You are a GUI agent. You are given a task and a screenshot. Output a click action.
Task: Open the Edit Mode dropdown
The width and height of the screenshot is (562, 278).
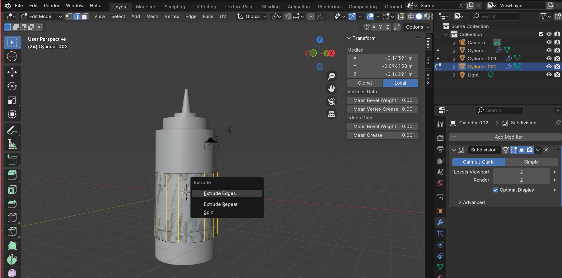pyautogui.click(x=41, y=16)
